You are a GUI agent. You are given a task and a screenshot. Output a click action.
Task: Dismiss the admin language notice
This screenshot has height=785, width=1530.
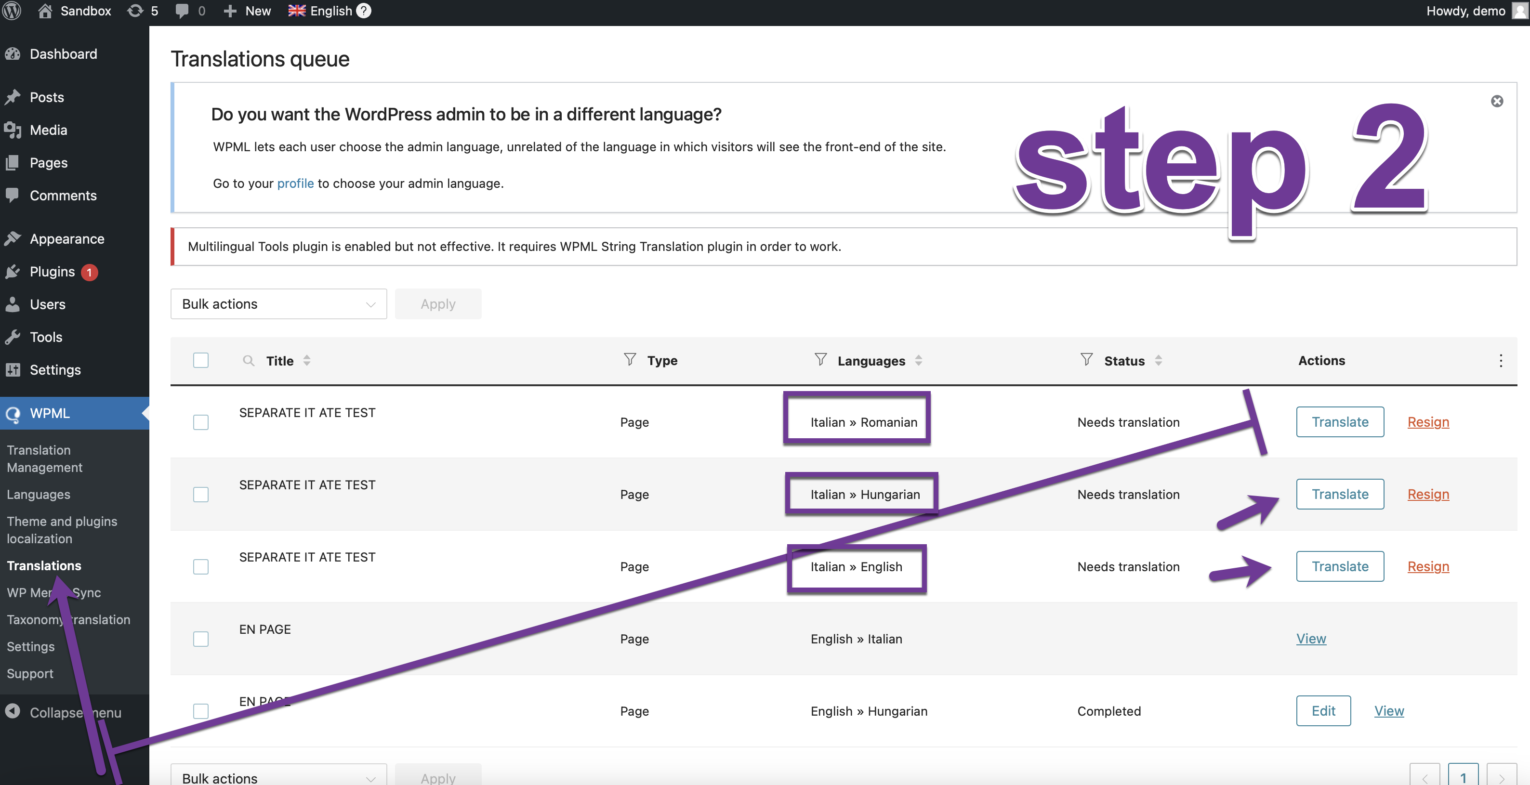(x=1497, y=101)
